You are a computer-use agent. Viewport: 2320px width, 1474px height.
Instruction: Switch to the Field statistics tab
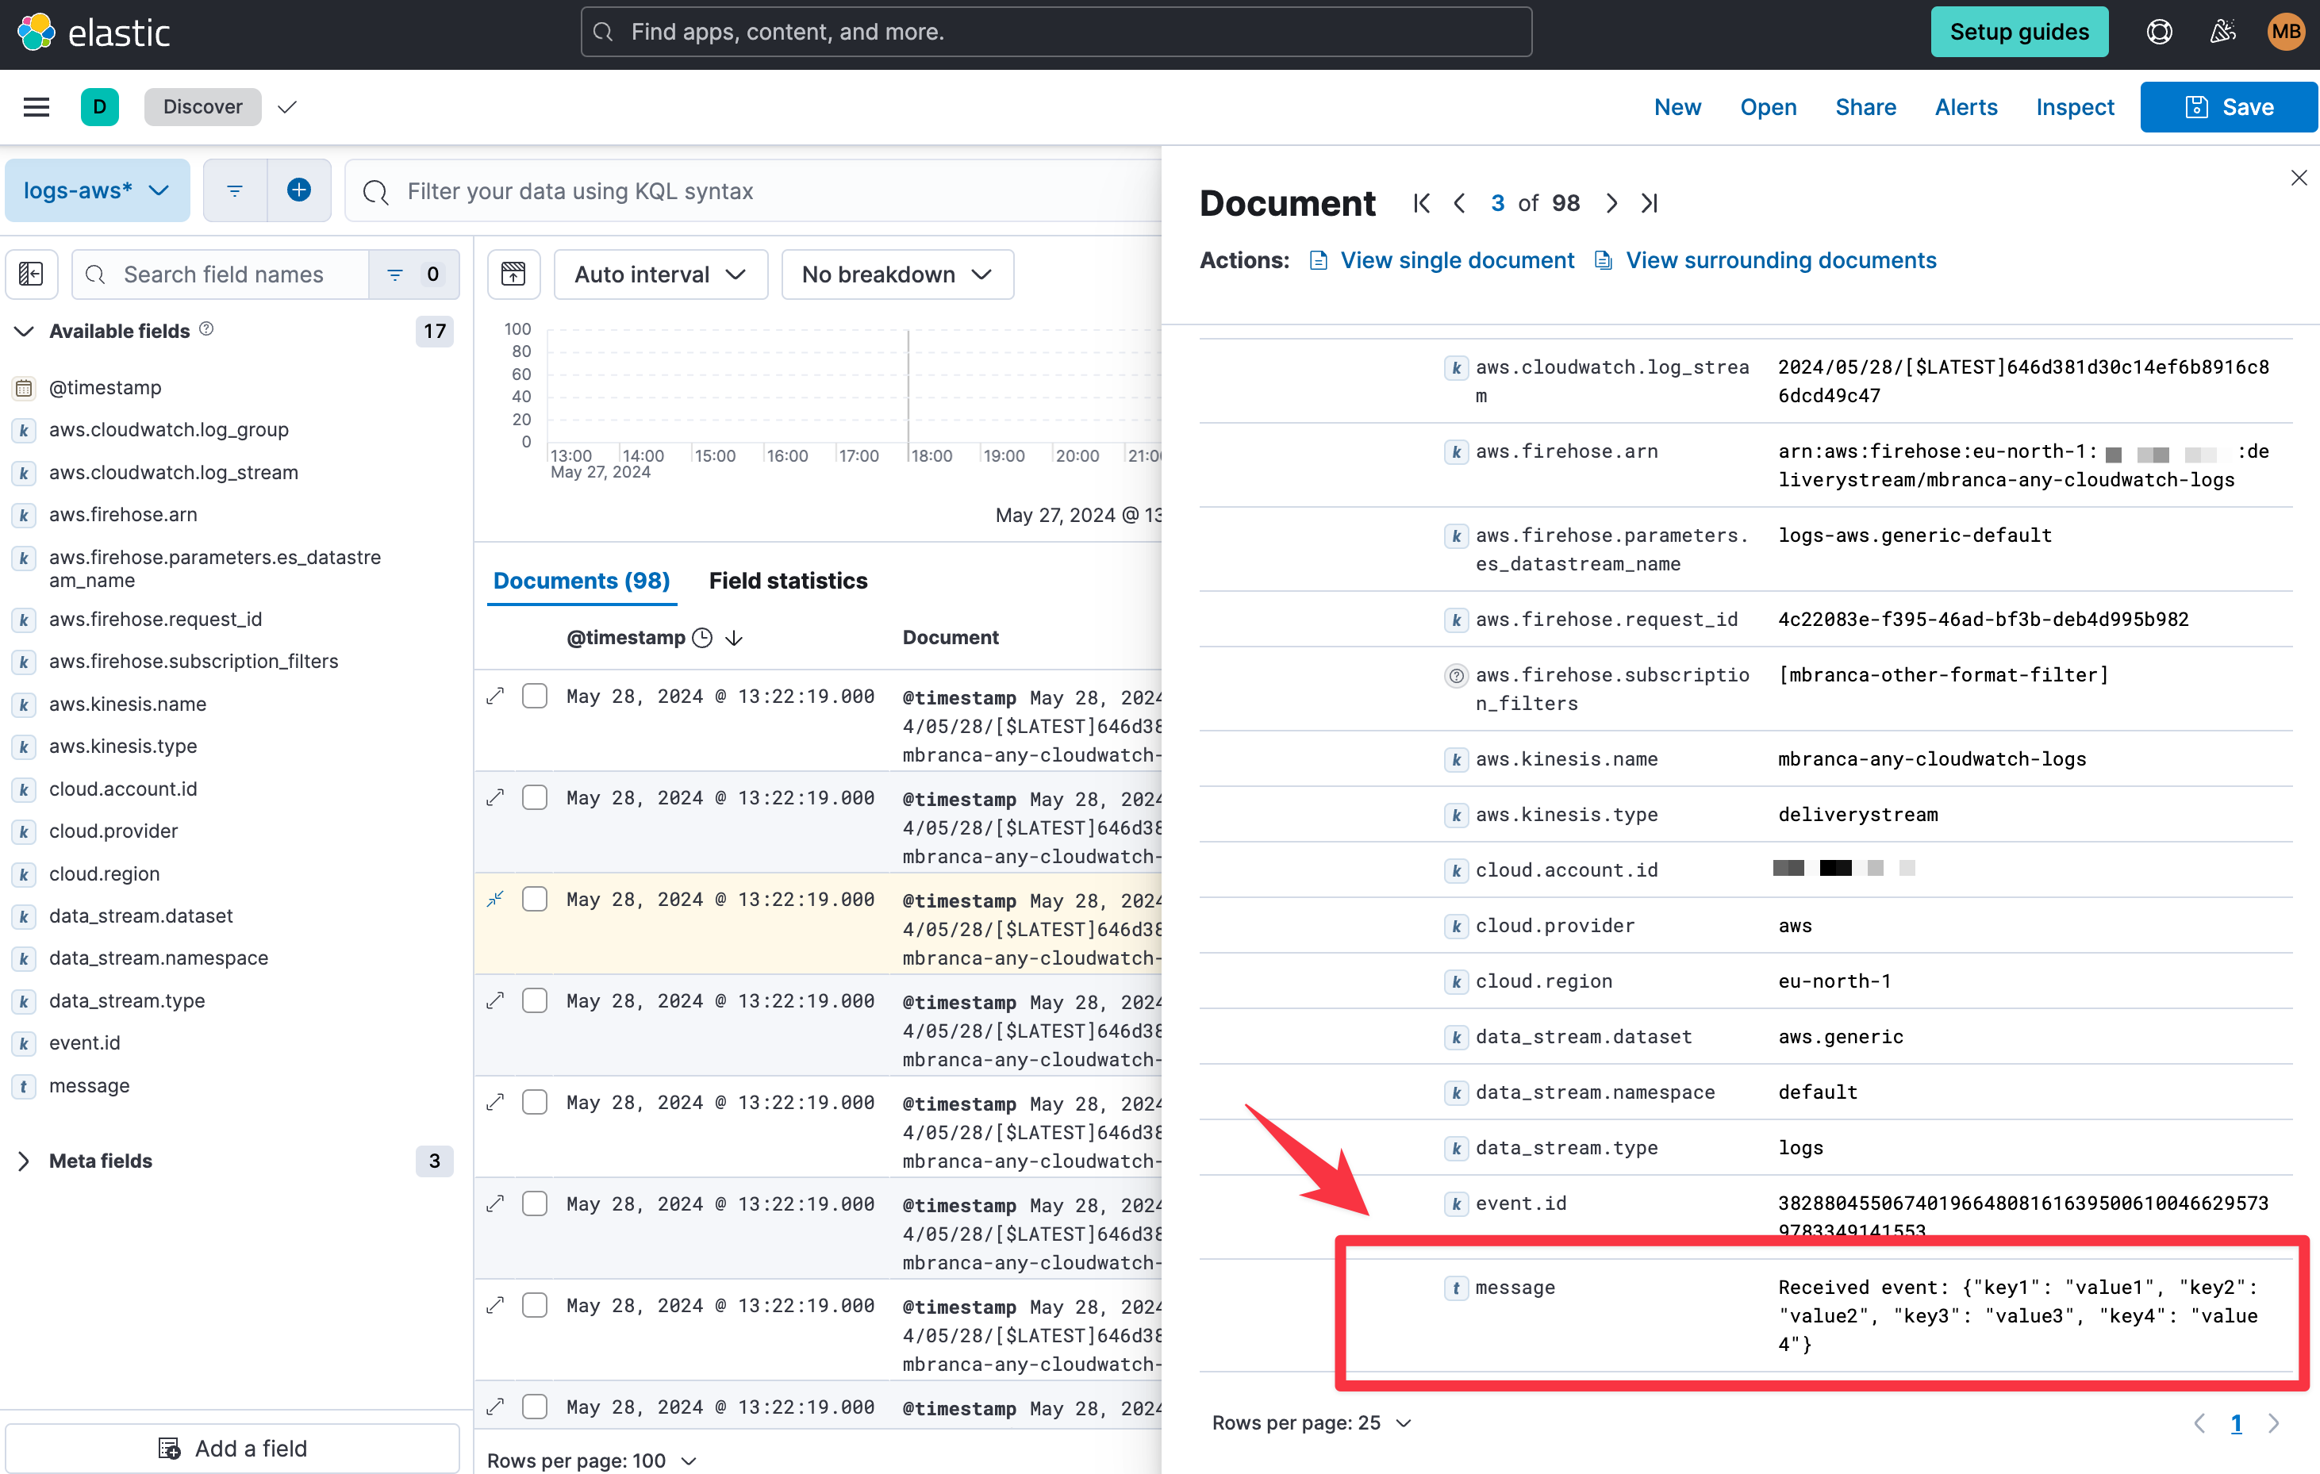[x=787, y=580]
